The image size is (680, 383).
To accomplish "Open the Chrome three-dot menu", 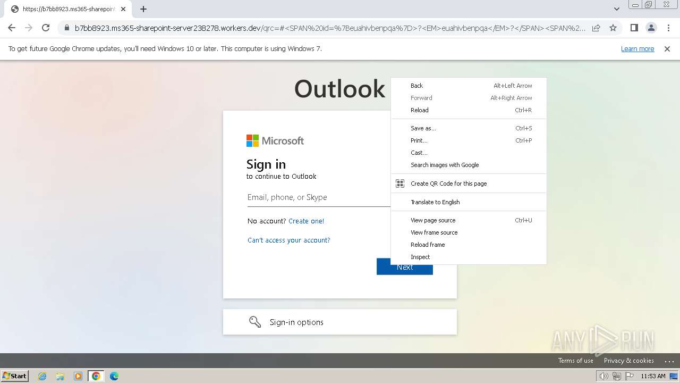I will coord(668,28).
